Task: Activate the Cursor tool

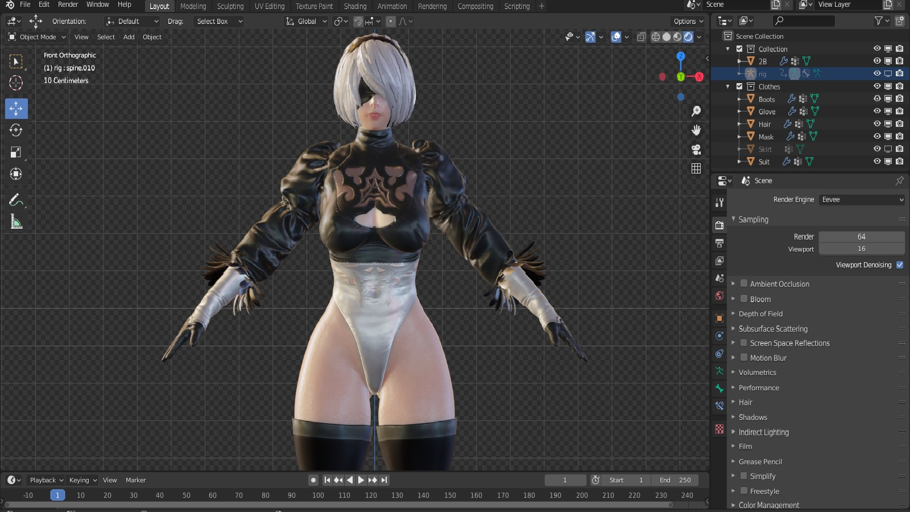Action: tap(16, 83)
